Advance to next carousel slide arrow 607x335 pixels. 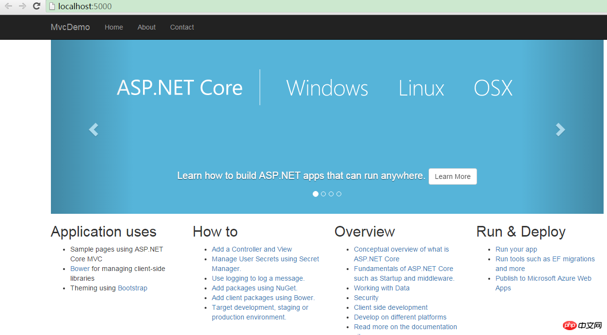click(x=560, y=129)
